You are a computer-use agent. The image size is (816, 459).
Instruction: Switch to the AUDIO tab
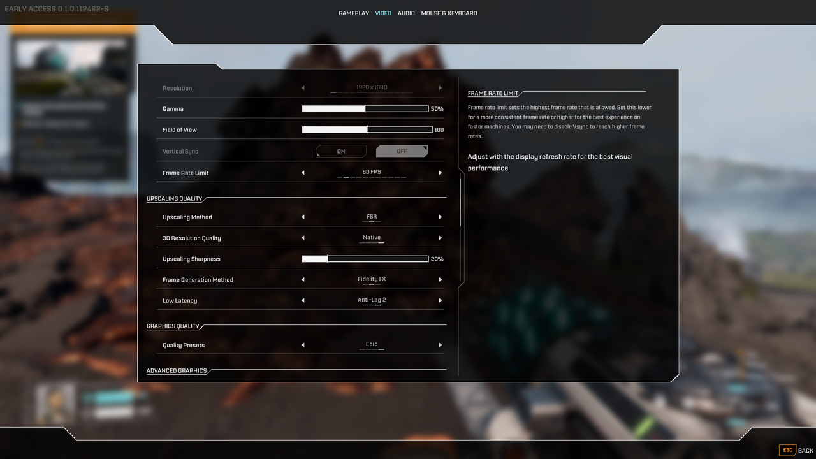coord(405,13)
